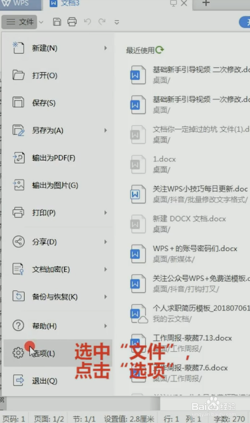Close the 文档3 tab
The height and width of the screenshot is (423, 250).
pyautogui.click(x=184, y=3)
